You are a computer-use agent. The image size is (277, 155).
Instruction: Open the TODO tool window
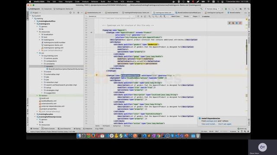tap(100, 129)
